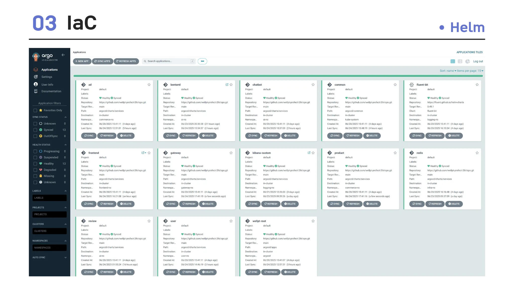514x289 pixels.
Task: Collapse the Argo sidebar with the back arrow
Action: pos(63,55)
